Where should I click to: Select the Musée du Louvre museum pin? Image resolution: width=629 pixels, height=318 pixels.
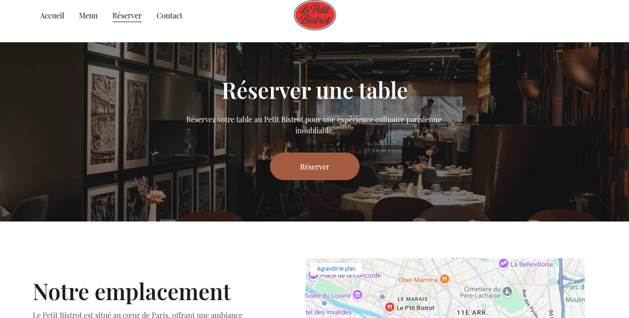pos(357,295)
